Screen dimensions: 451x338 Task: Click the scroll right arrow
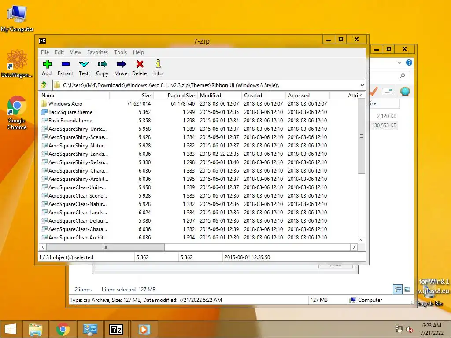click(x=354, y=247)
